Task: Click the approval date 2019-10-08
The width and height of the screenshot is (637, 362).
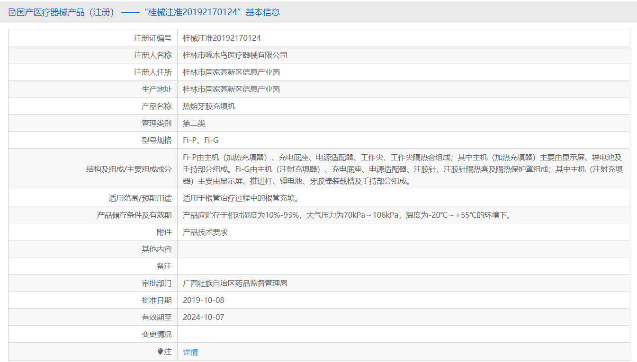Action: [x=204, y=300]
